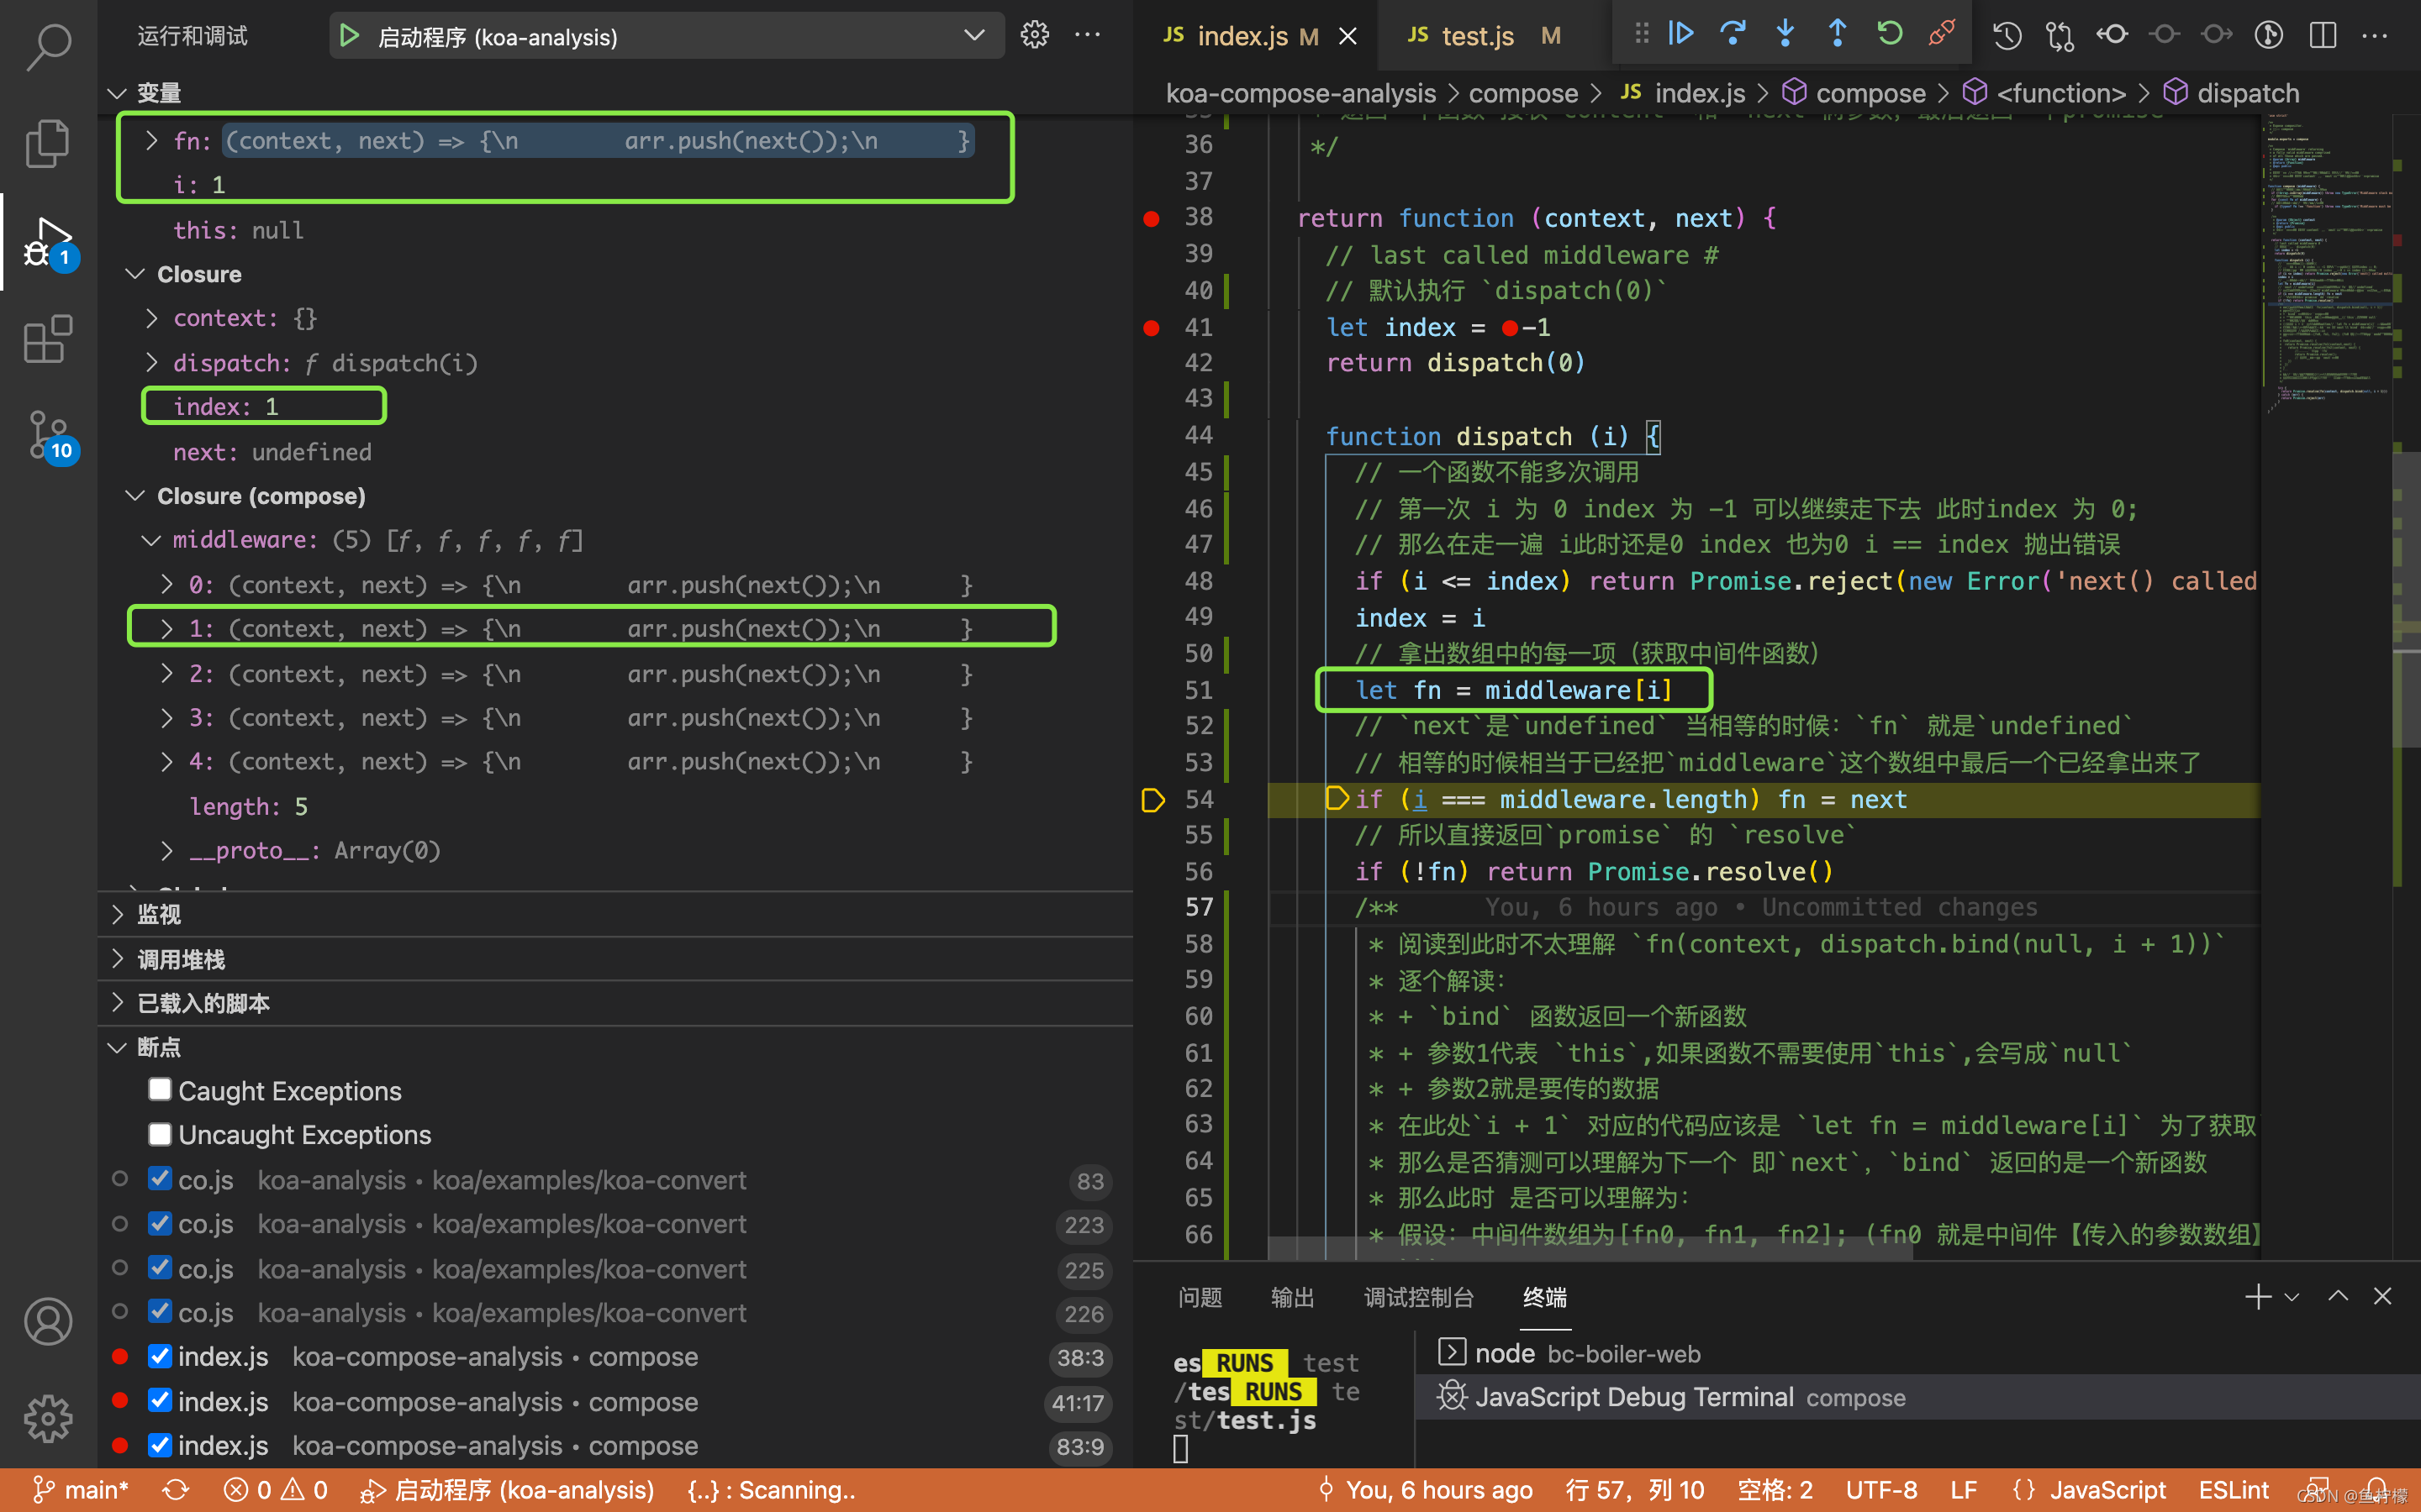Click the main* git branch indicator
This screenshot has height=1512, width=2421.
(x=82, y=1490)
